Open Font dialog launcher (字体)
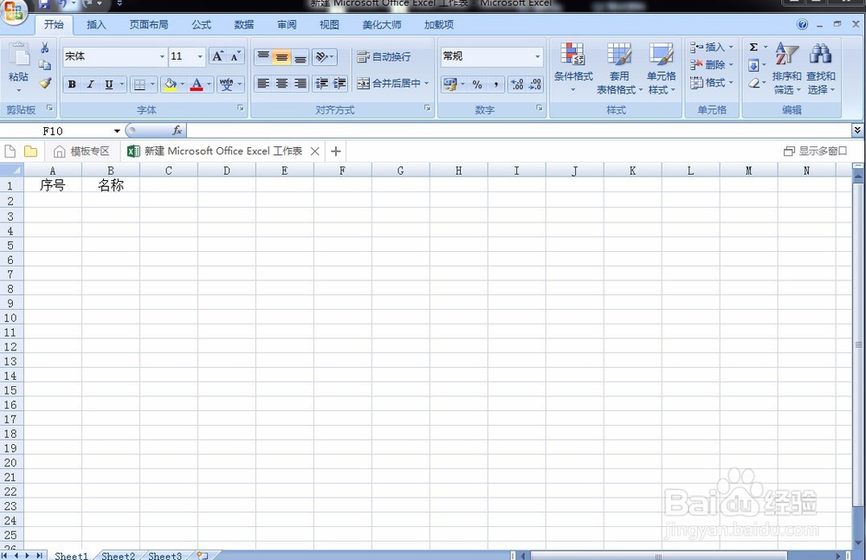 click(241, 108)
